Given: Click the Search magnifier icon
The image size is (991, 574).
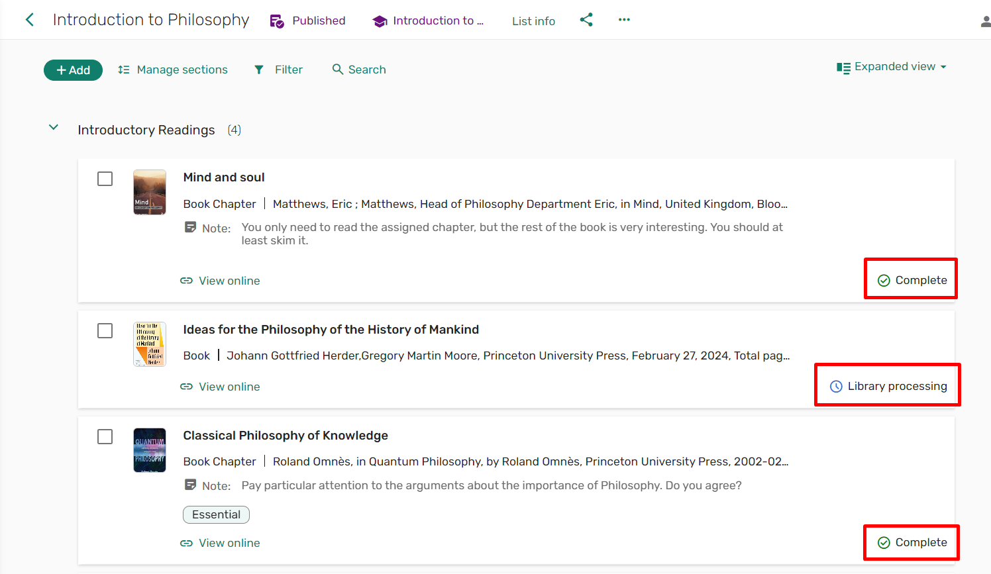Looking at the screenshot, I should click(338, 70).
